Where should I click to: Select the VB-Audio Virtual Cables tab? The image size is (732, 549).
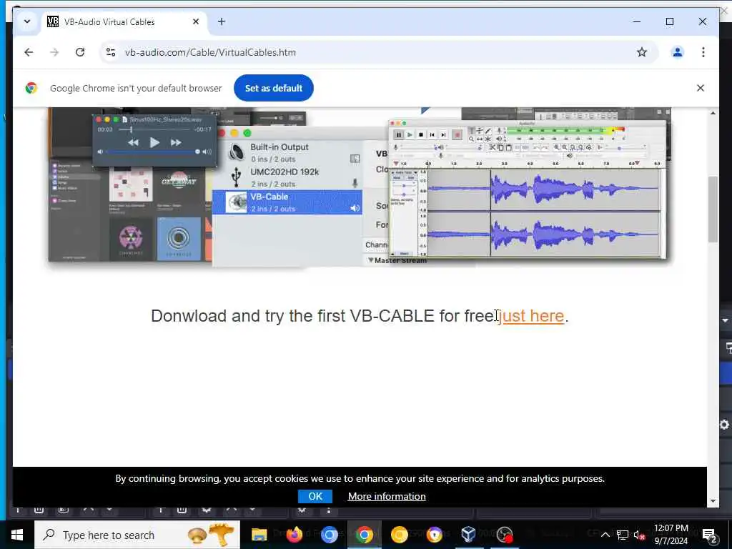tap(124, 22)
